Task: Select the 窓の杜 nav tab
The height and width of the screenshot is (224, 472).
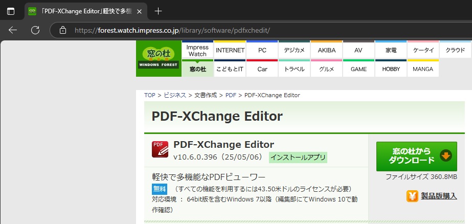Action: click(x=198, y=69)
